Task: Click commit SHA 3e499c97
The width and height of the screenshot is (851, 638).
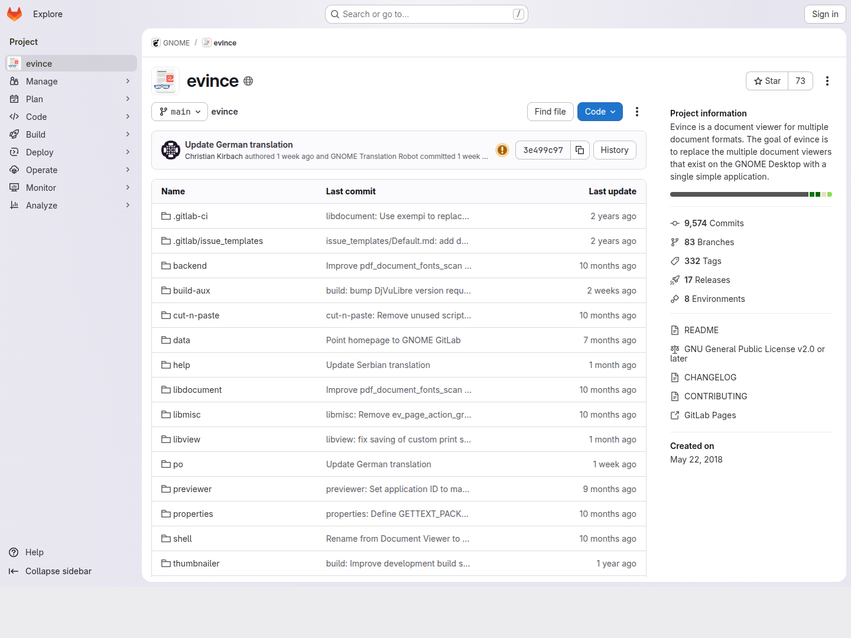Action: click(x=543, y=150)
